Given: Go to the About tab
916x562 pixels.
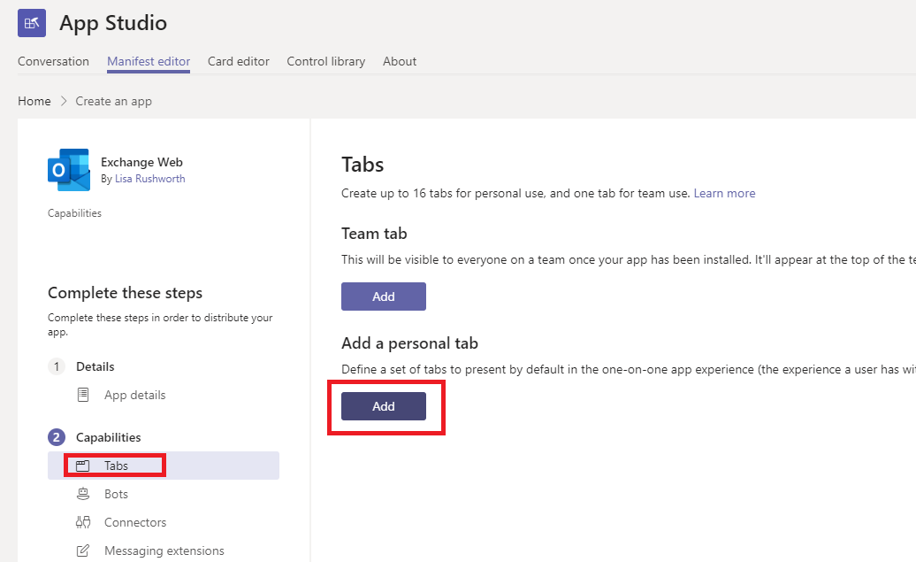Looking at the screenshot, I should click(400, 61).
